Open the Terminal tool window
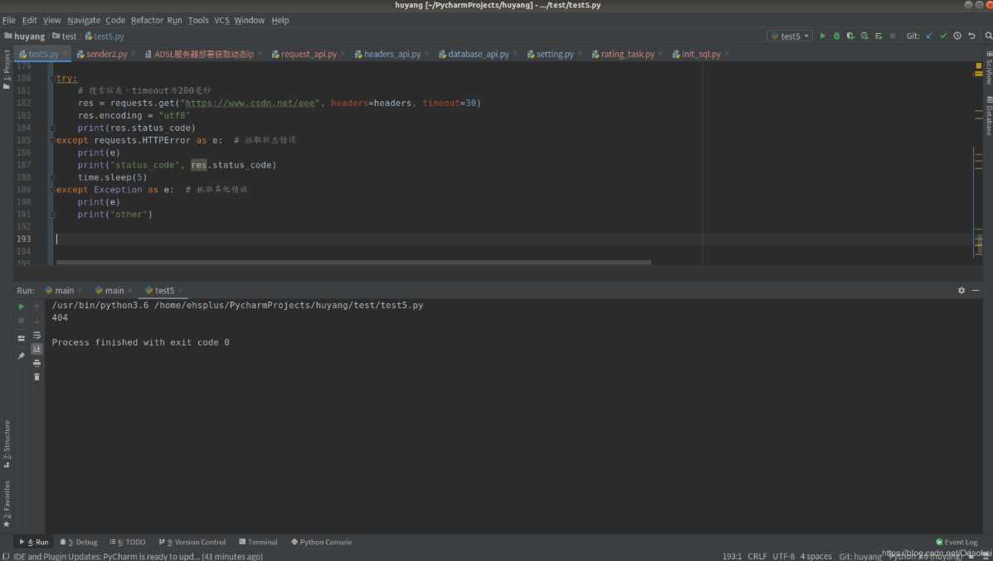The height and width of the screenshot is (561, 993). (262, 542)
